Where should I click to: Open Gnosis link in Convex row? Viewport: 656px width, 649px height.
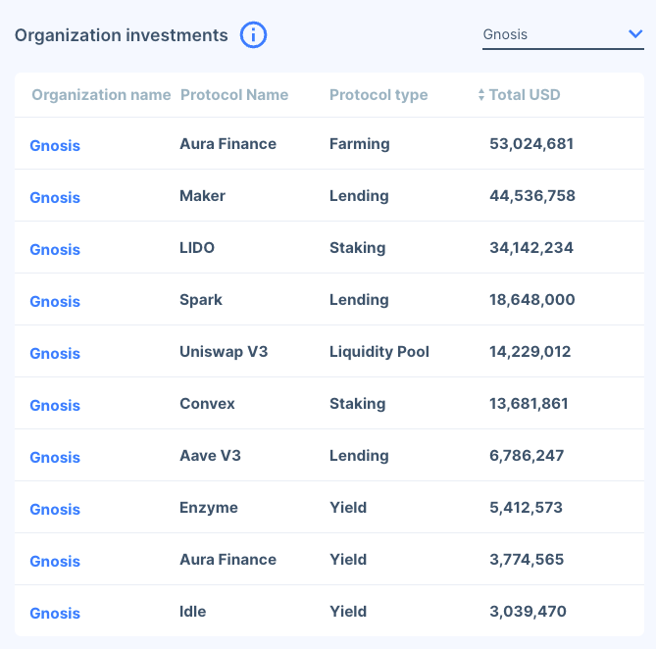pos(55,406)
